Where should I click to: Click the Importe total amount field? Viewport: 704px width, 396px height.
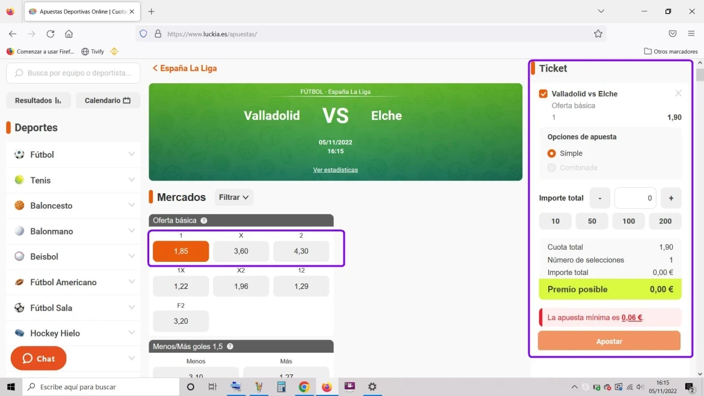point(635,198)
